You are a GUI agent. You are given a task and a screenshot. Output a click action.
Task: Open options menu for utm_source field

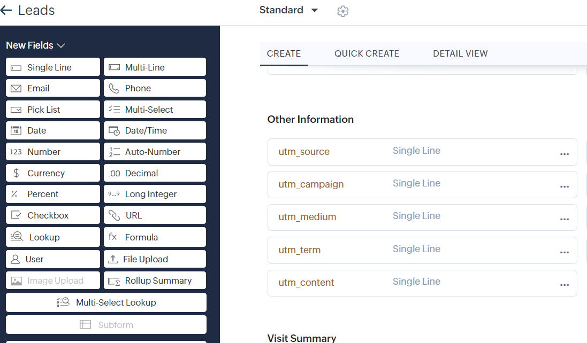coord(565,154)
